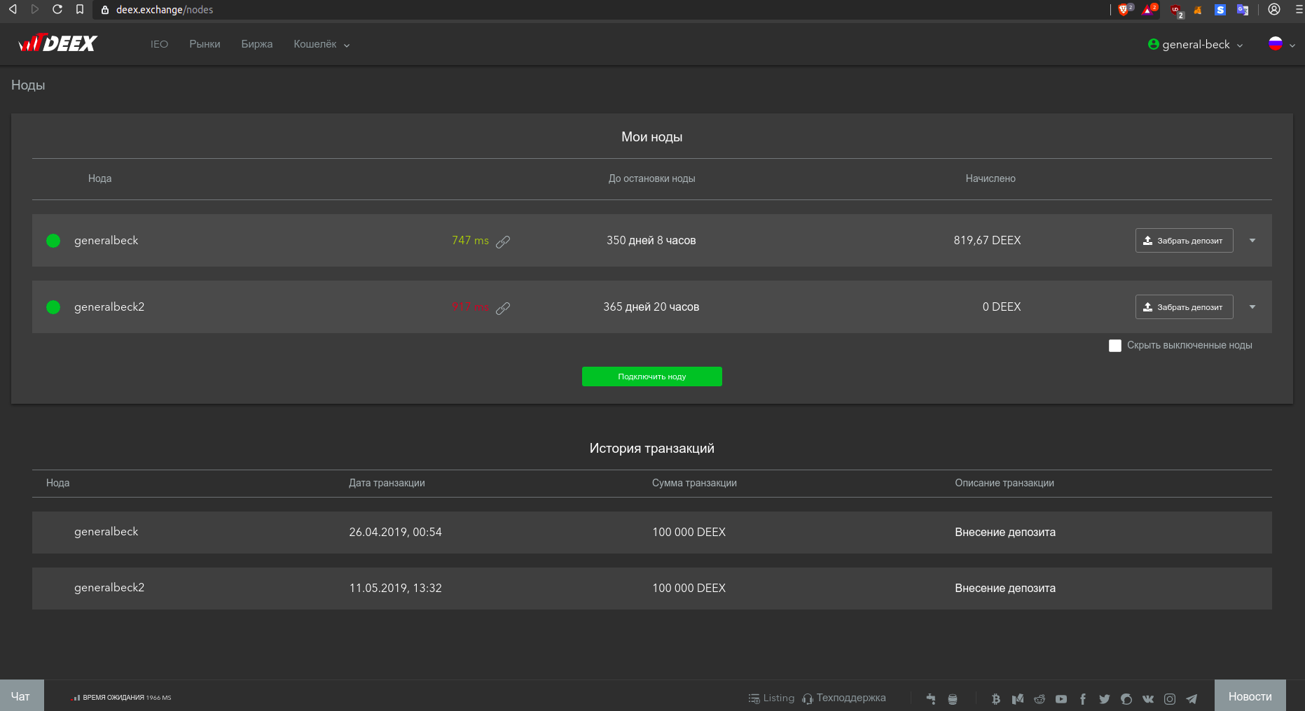1305x711 pixels.
Task: Click the blue S extension icon
Action: [x=1220, y=10]
